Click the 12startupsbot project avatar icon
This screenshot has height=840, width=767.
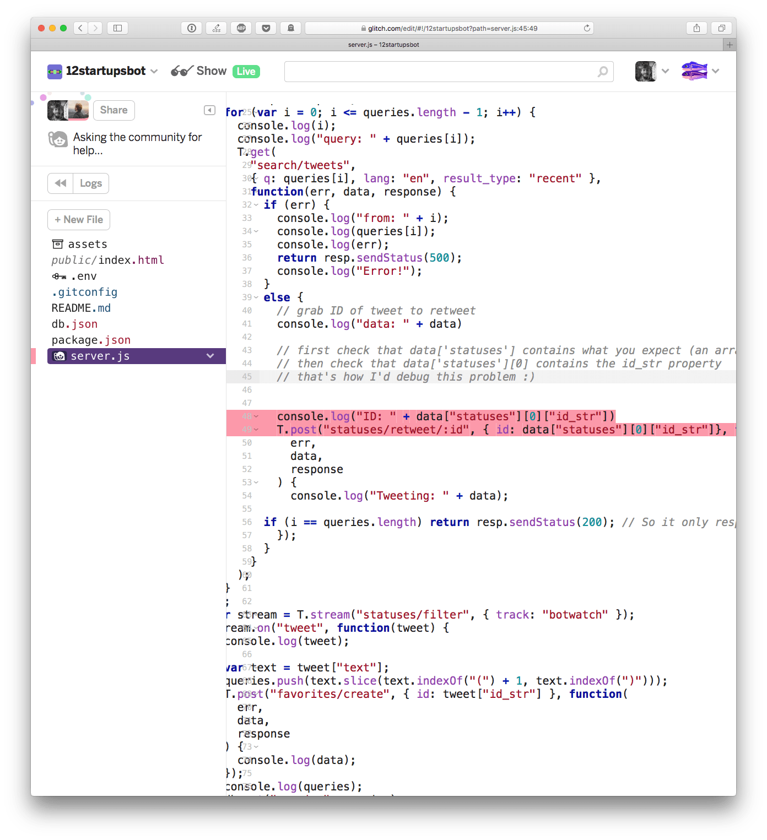pyautogui.click(x=55, y=71)
